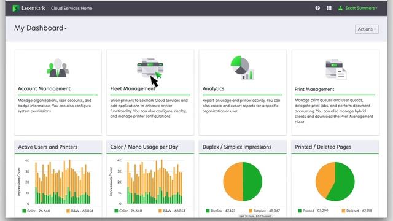Expand the Scott Summers user menu
Image resolution: width=393 pixels, height=221 pixels.
[361, 8]
